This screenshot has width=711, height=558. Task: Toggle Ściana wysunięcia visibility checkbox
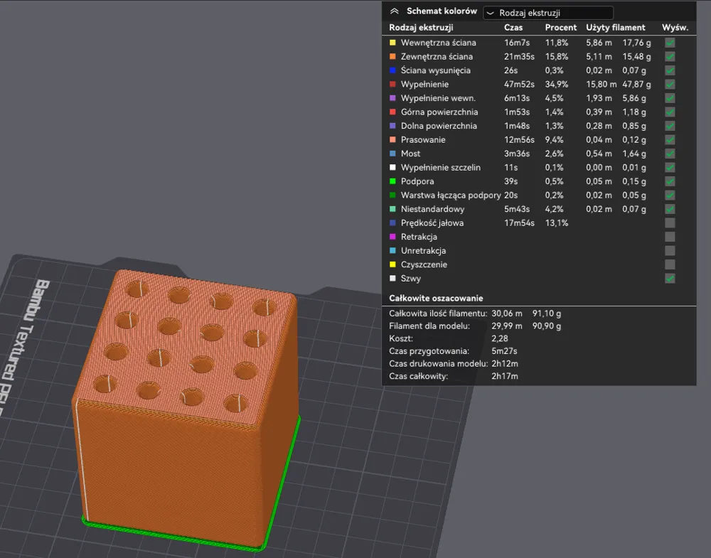tap(670, 70)
